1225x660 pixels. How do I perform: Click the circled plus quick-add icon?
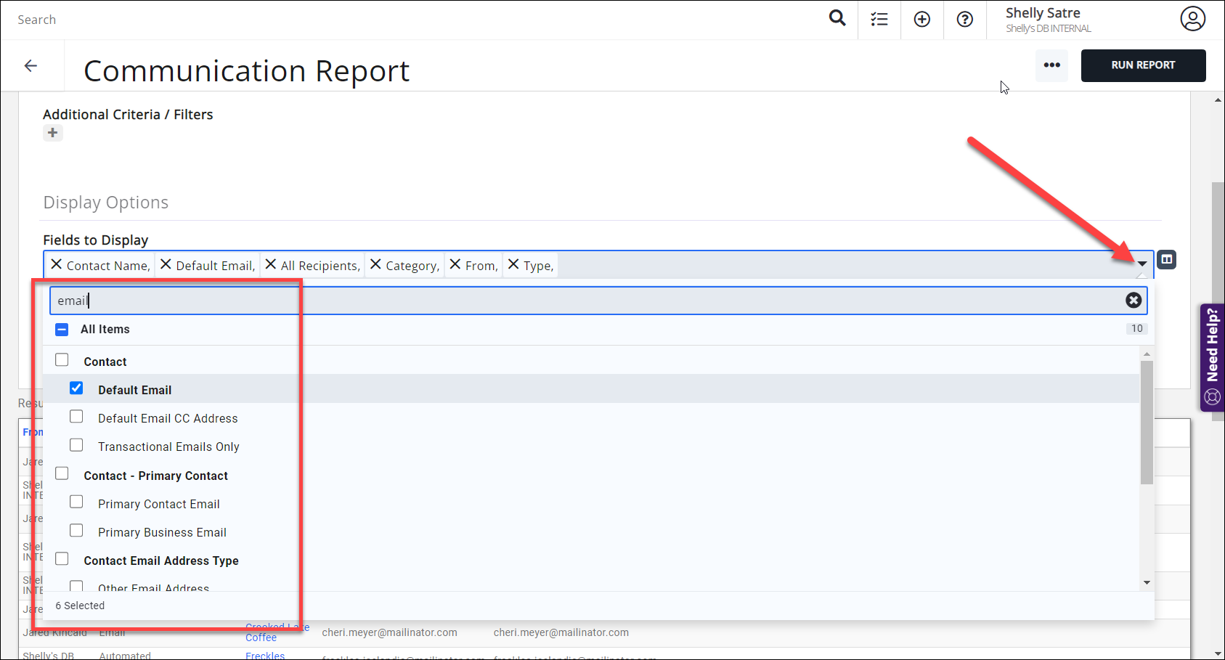(x=921, y=18)
